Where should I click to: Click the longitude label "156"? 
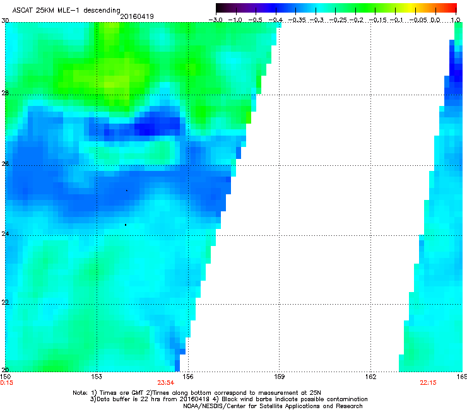coord(188,377)
